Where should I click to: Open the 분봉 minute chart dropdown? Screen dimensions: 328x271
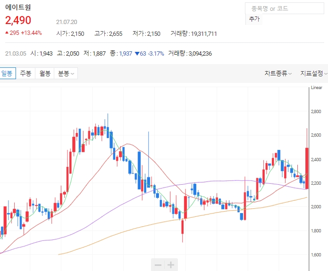(66, 74)
